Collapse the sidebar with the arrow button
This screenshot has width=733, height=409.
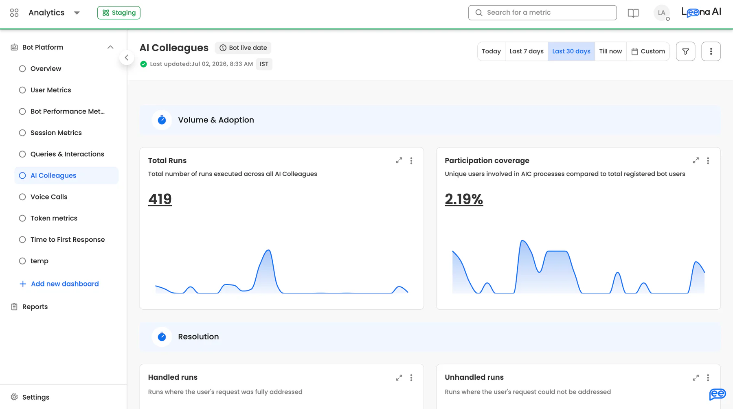point(127,57)
